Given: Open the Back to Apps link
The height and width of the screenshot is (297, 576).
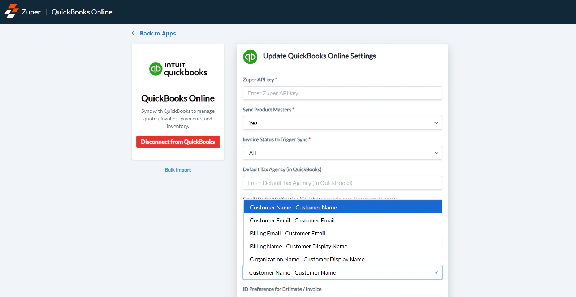Looking at the screenshot, I should [158, 33].
